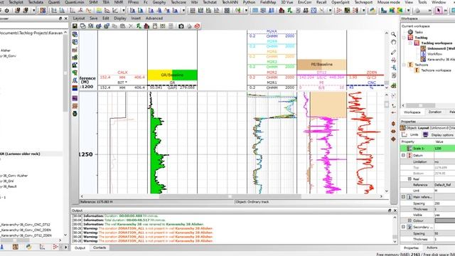This screenshot has height=256, width=455.
Task: Click the duplicate layout icon beside save
Action: [82, 26]
